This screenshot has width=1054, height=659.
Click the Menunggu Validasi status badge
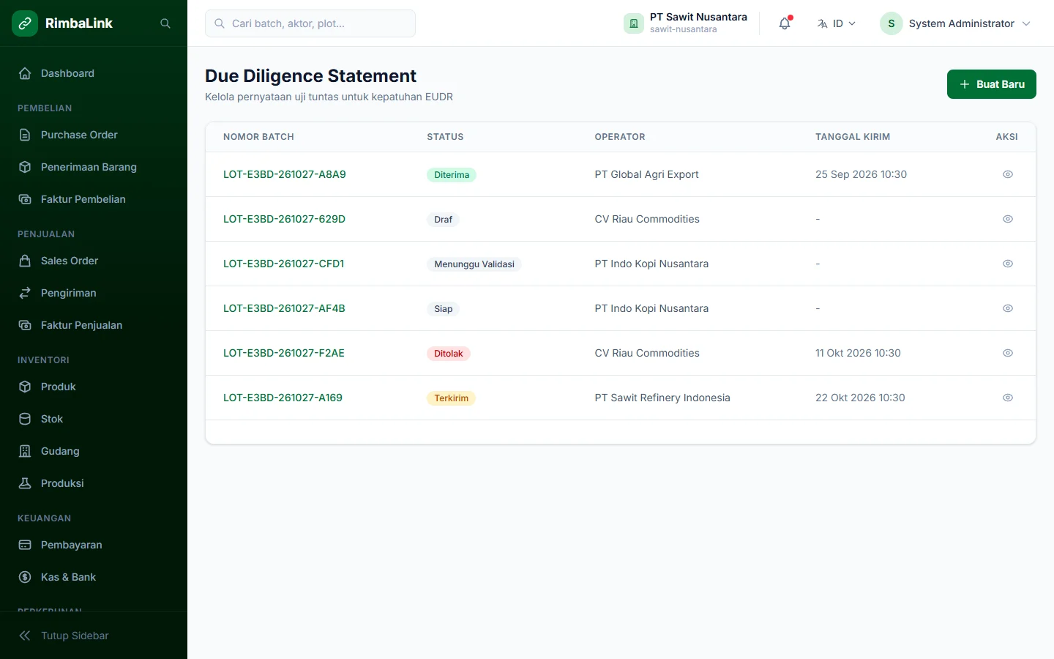click(474, 264)
